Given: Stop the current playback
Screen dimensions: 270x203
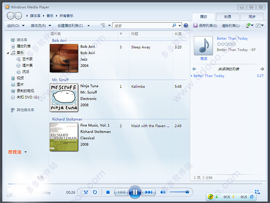Looking at the screenshot, I should 108,192.
